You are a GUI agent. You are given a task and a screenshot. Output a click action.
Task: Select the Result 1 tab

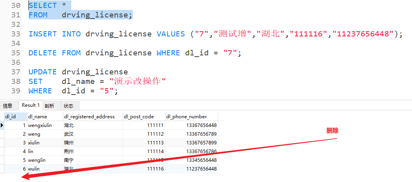pos(31,105)
